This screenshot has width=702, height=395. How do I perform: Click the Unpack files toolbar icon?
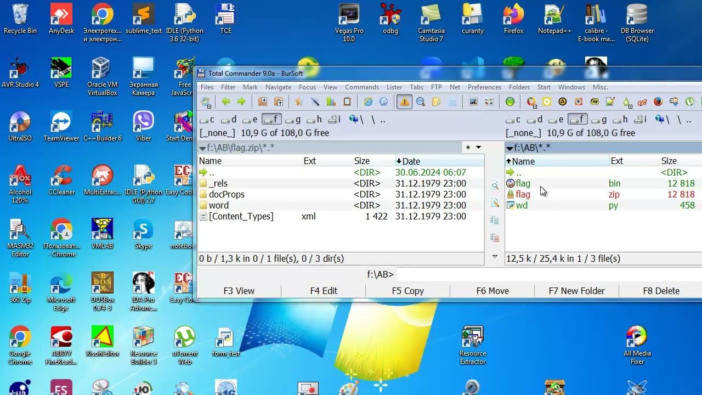(279, 101)
